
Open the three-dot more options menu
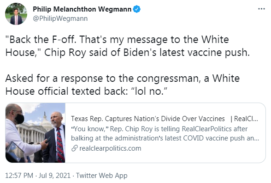pyautogui.click(x=261, y=9)
